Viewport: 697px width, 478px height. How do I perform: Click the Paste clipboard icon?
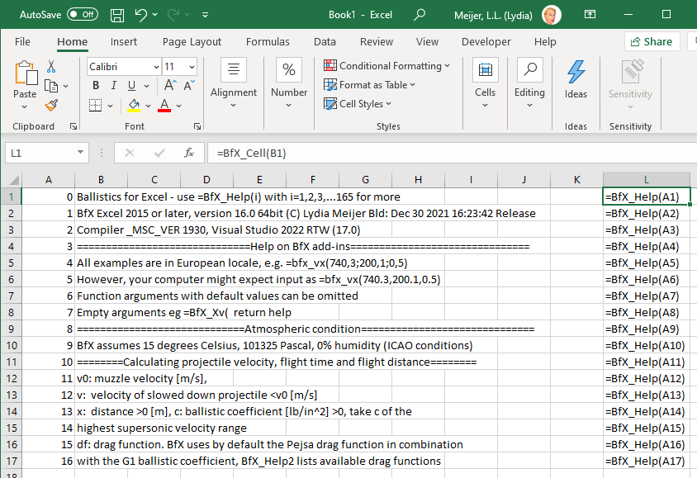pos(26,73)
